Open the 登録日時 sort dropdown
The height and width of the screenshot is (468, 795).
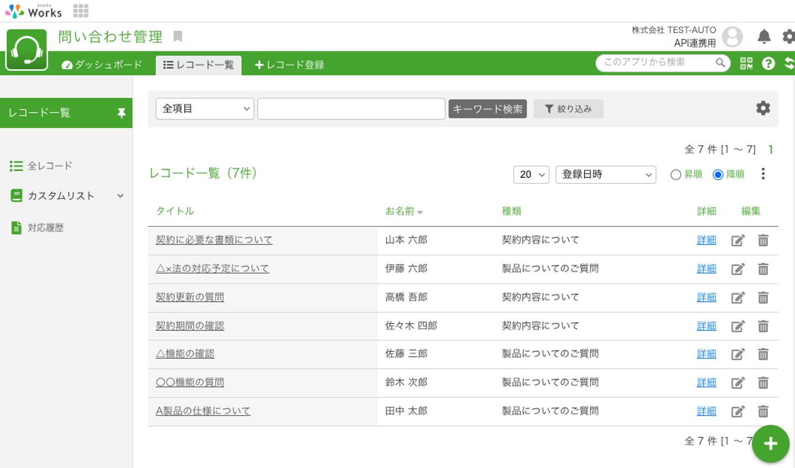click(x=606, y=175)
